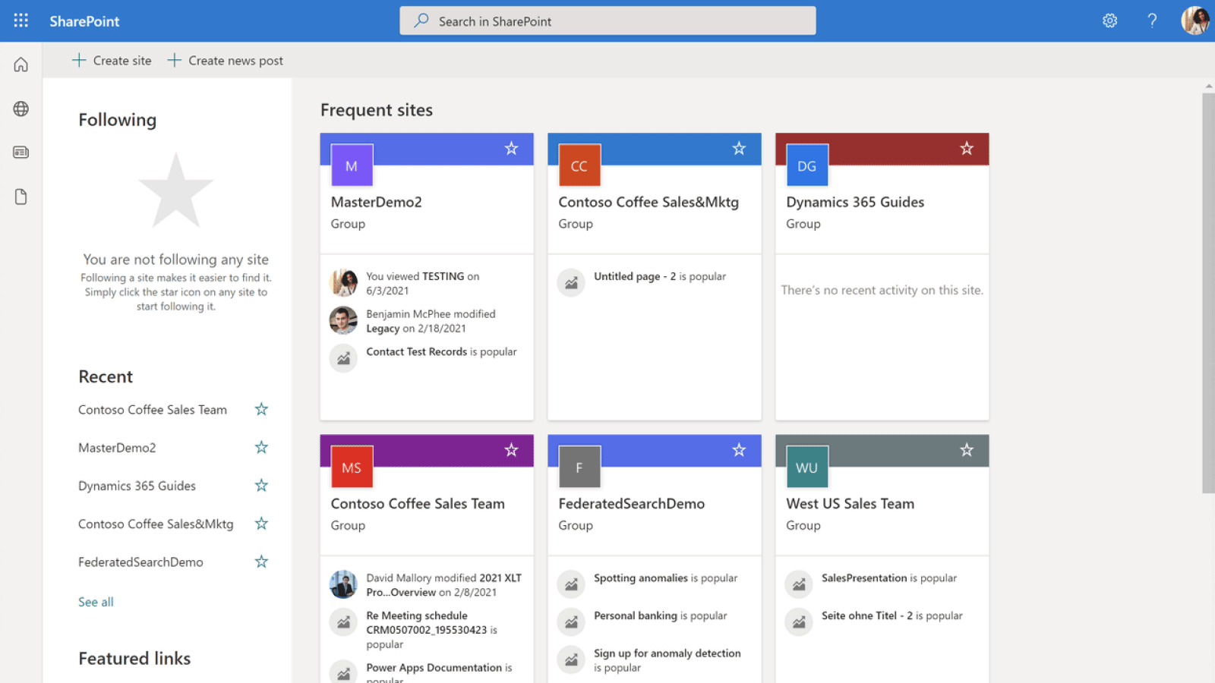Screen dimensions: 1215x683
Task: Open Legacy modified activity item
Action: tap(431, 321)
